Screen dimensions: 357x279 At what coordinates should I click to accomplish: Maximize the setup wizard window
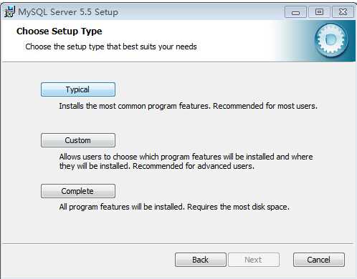point(319,12)
